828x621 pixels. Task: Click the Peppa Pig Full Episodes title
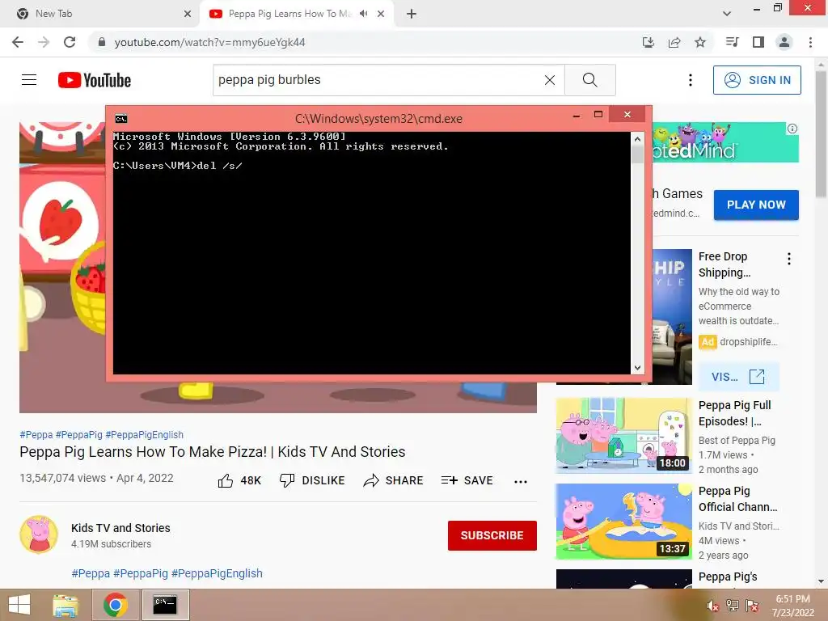(734, 413)
